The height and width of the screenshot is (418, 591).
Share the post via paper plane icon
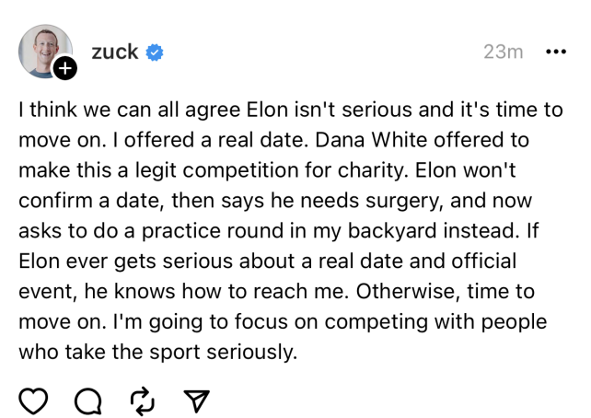pyautogui.click(x=196, y=400)
